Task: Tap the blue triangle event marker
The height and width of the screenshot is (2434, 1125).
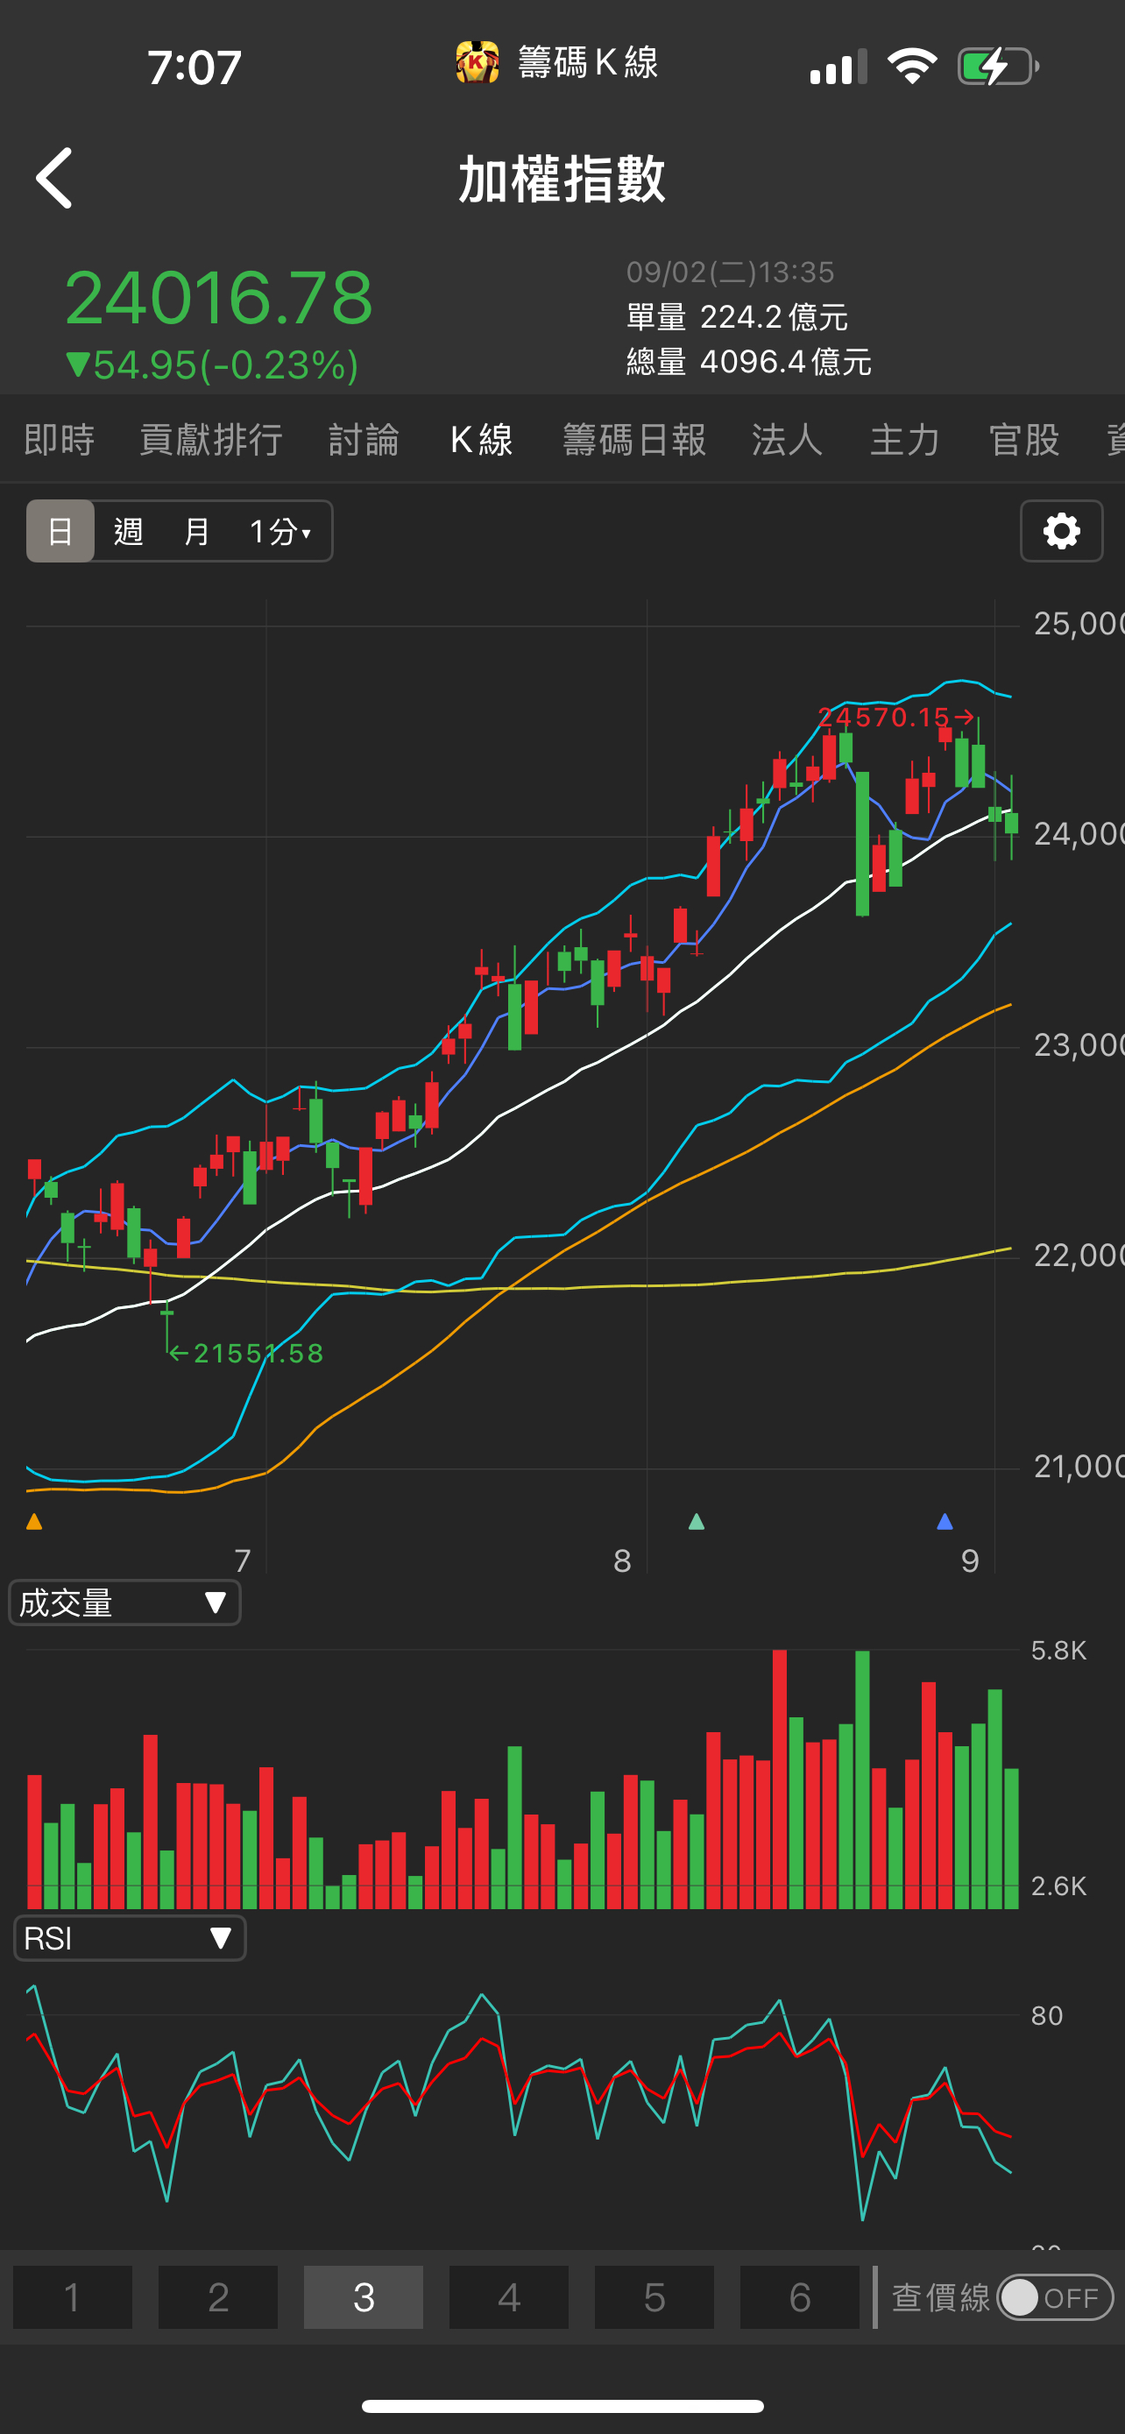Action: point(944,1521)
